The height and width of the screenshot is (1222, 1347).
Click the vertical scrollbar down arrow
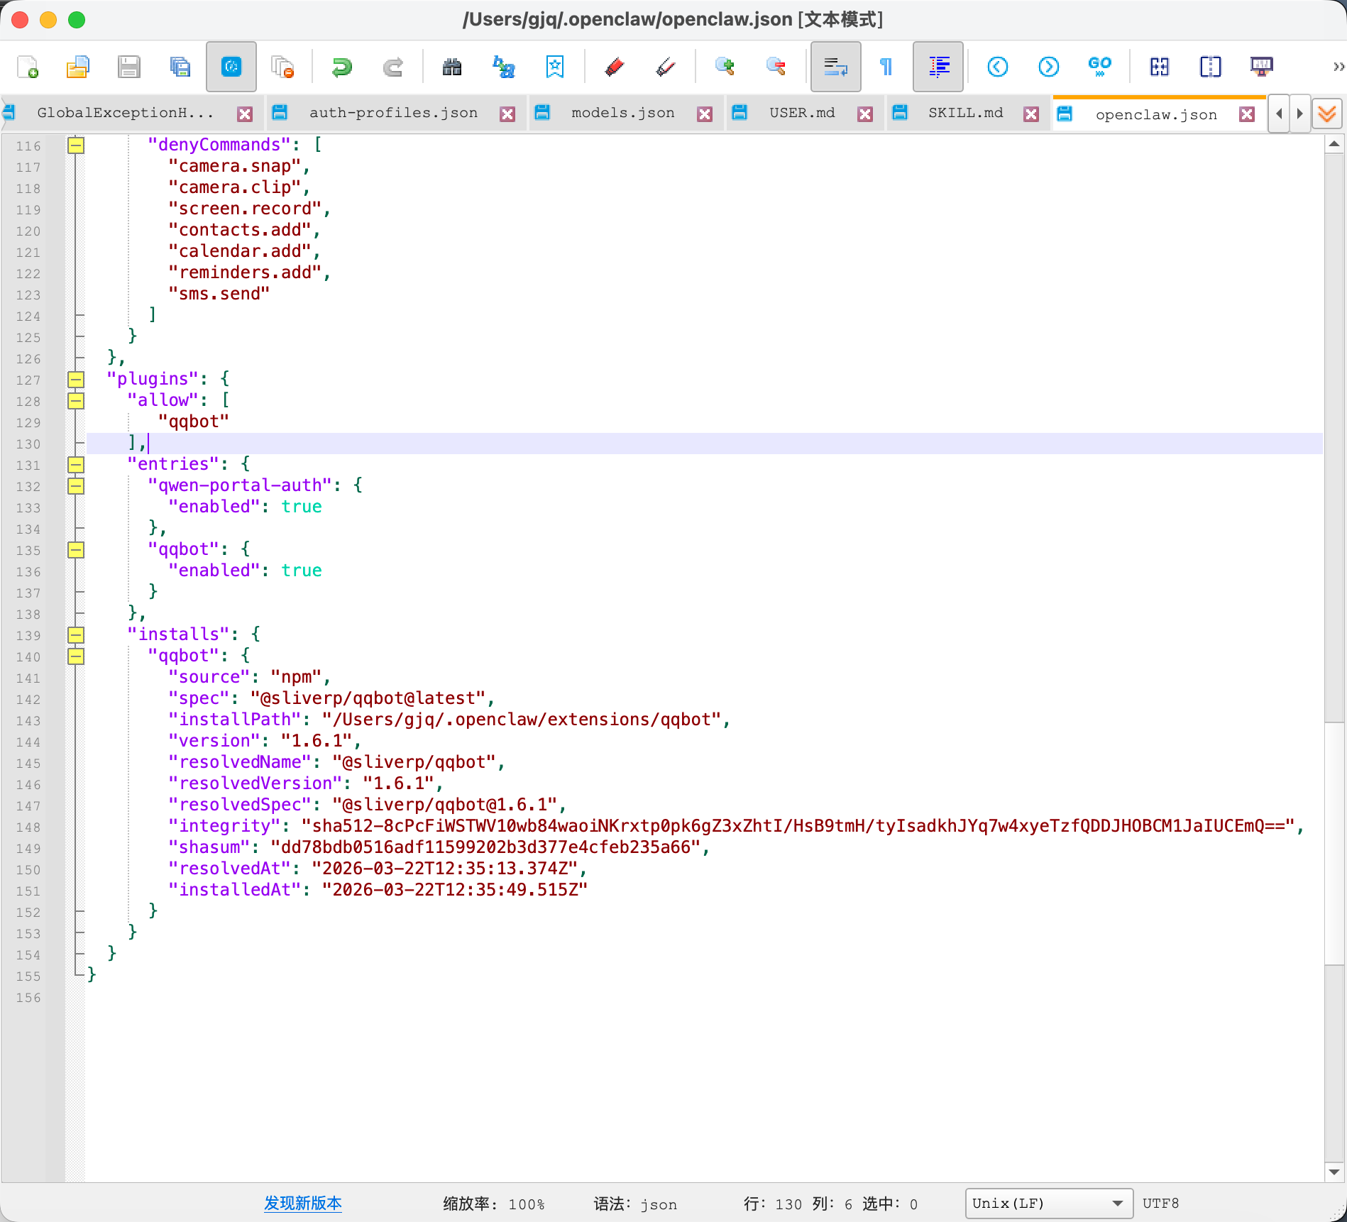coord(1334,1172)
